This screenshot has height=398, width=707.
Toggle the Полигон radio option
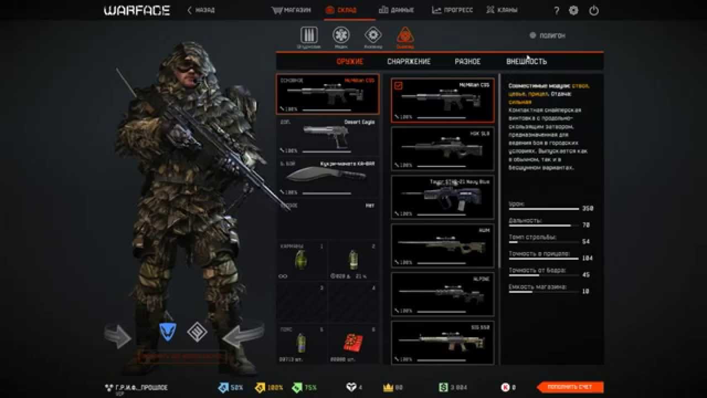532,35
